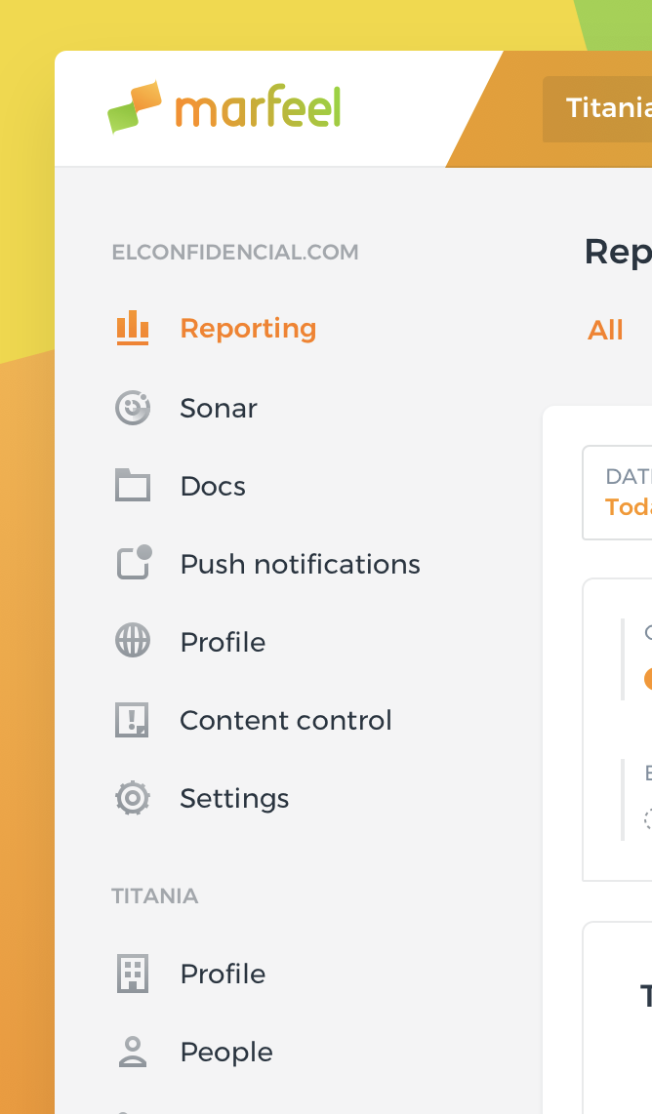Select Push notifications menu entry
This screenshot has height=1114, width=652.
[300, 564]
